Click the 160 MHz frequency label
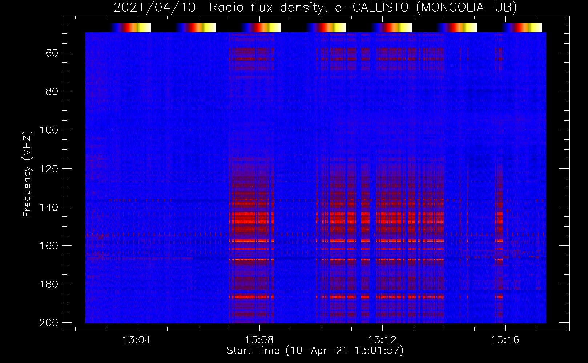The height and width of the screenshot is (363, 588). 49,246
